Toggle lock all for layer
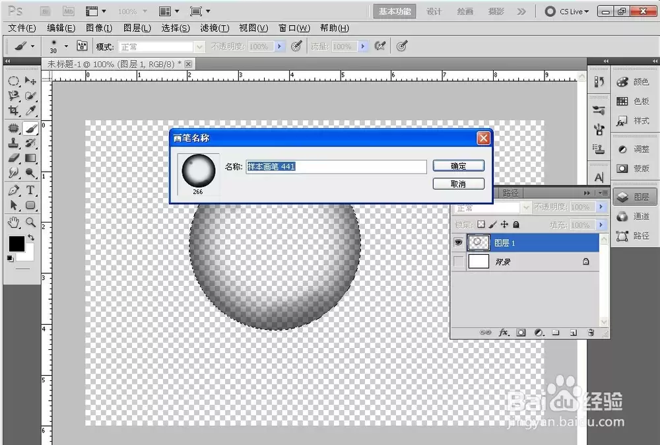 (516, 224)
